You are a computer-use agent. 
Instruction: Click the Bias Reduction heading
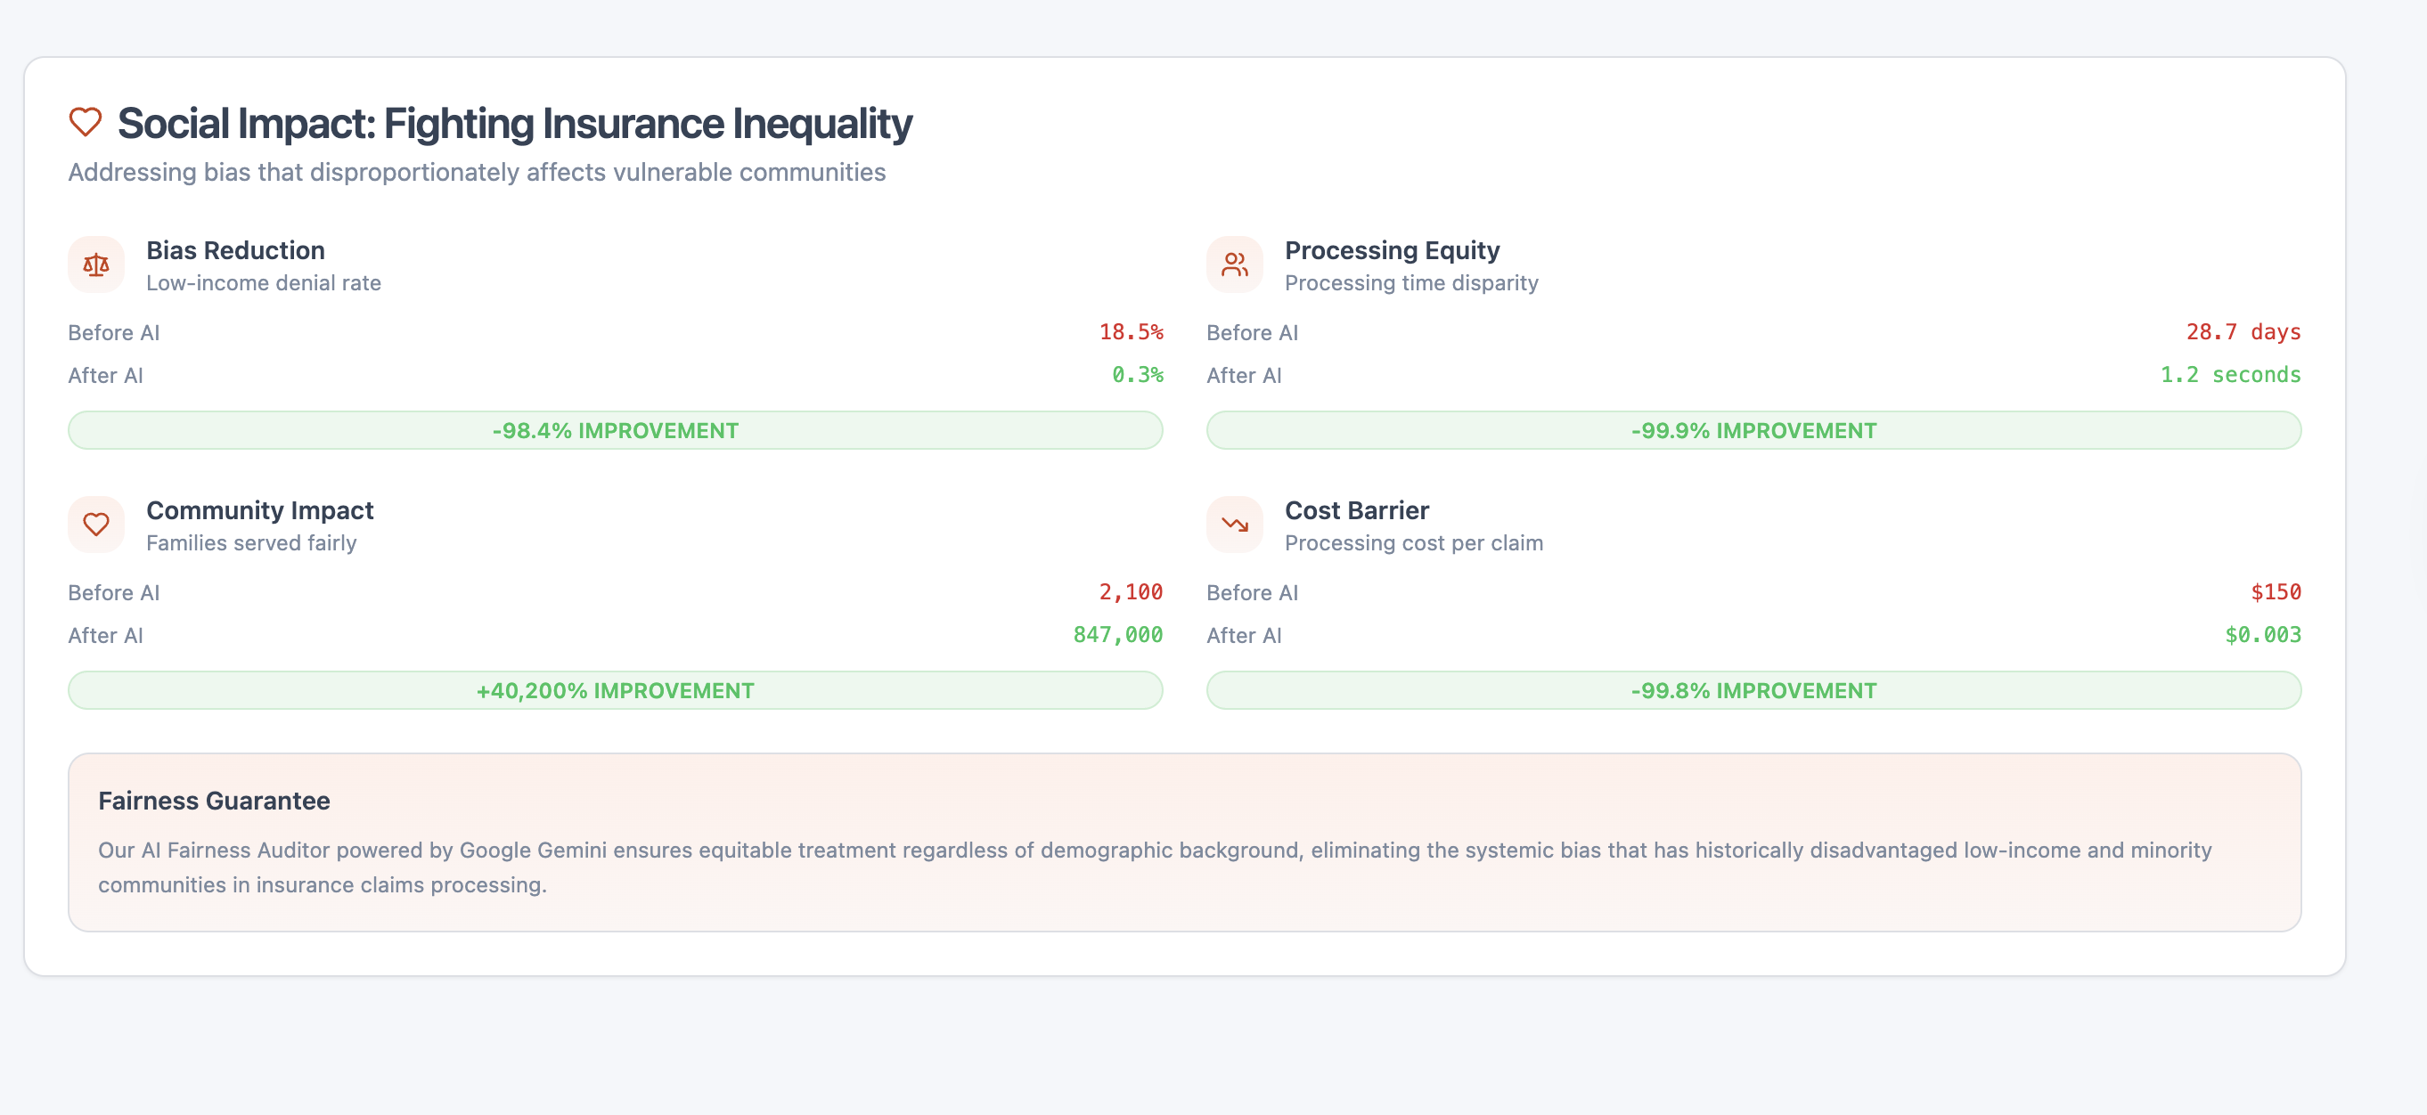235,250
